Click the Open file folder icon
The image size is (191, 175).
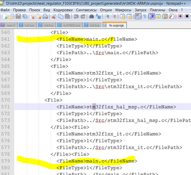(11, 16)
